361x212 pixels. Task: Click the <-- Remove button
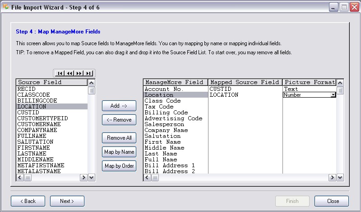[119, 120]
